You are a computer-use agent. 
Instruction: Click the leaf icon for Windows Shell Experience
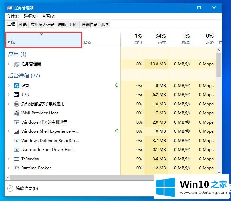click(x=117, y=131)
